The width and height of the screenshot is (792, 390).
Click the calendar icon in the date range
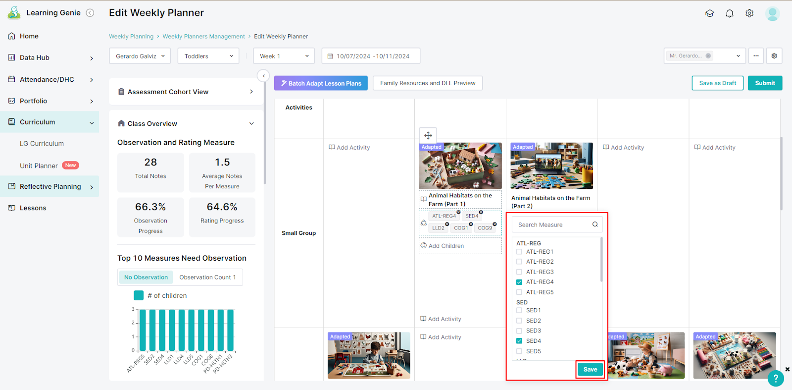tap(330, 56)
